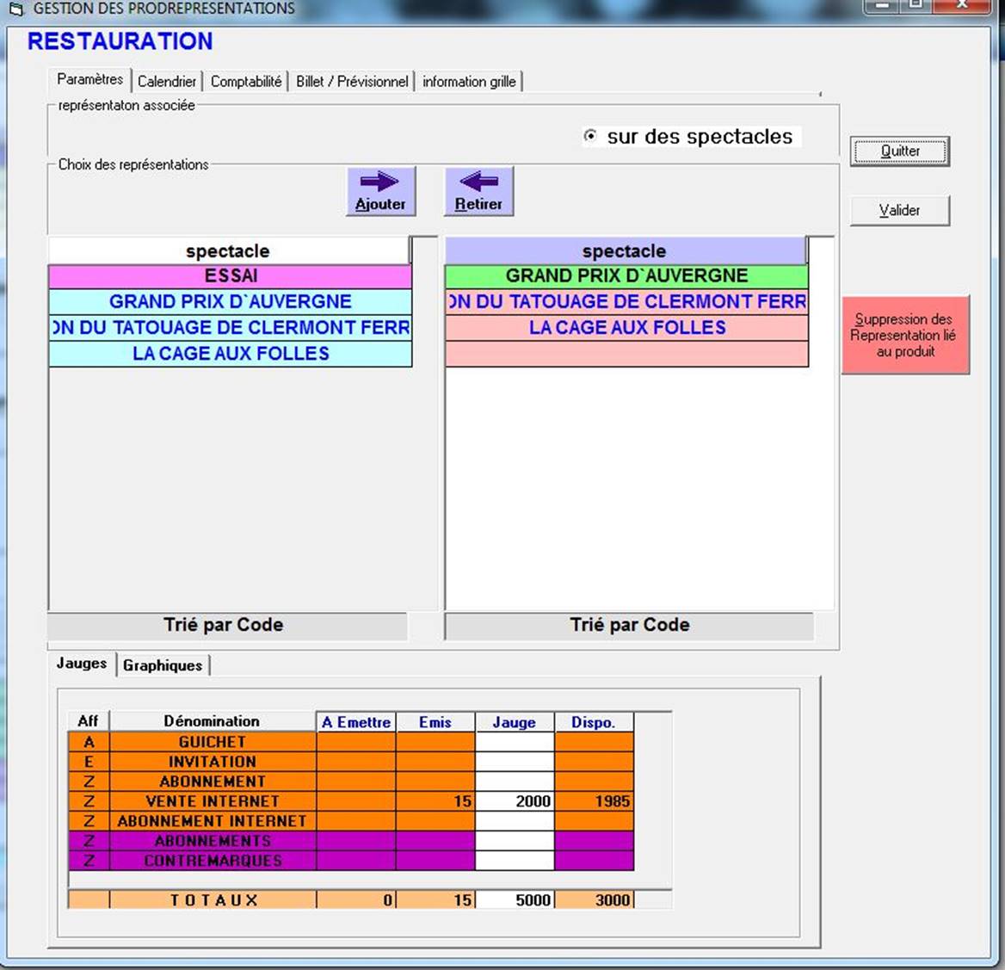Click the 'A Emettre' column header
The width and height of the screenshot is (1005, 970).
click(x=355, y=722)
